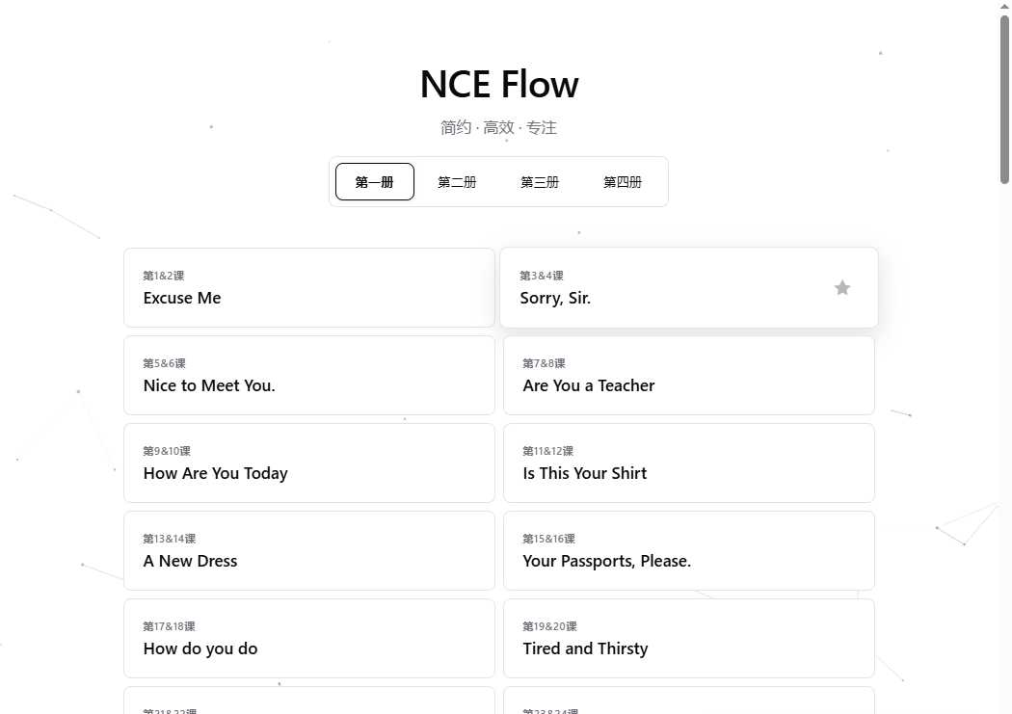The width and height of the screenshot is (1012, 714).
Task: Open the 第23&24课 lesson card
Action: 688,706
